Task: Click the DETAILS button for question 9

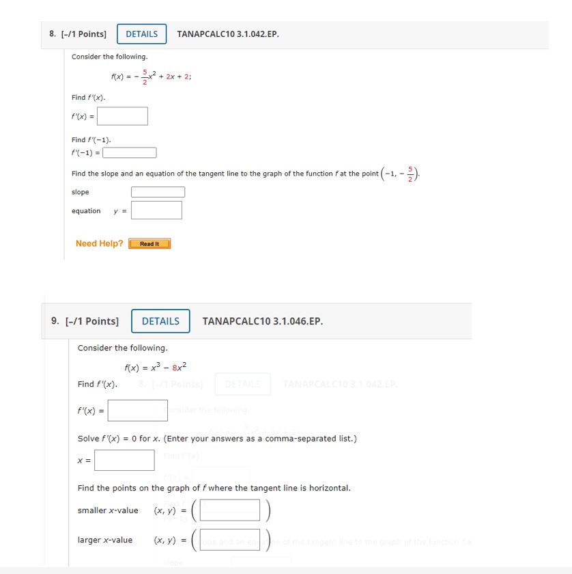Action: click(x=160, y=321)
